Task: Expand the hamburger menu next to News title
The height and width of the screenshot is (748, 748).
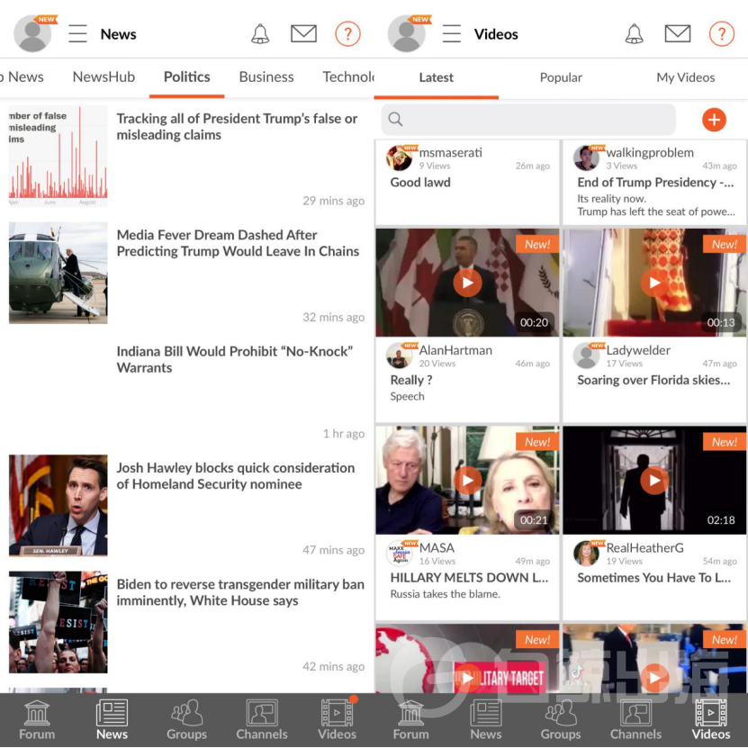Action: tap(78, 34)
